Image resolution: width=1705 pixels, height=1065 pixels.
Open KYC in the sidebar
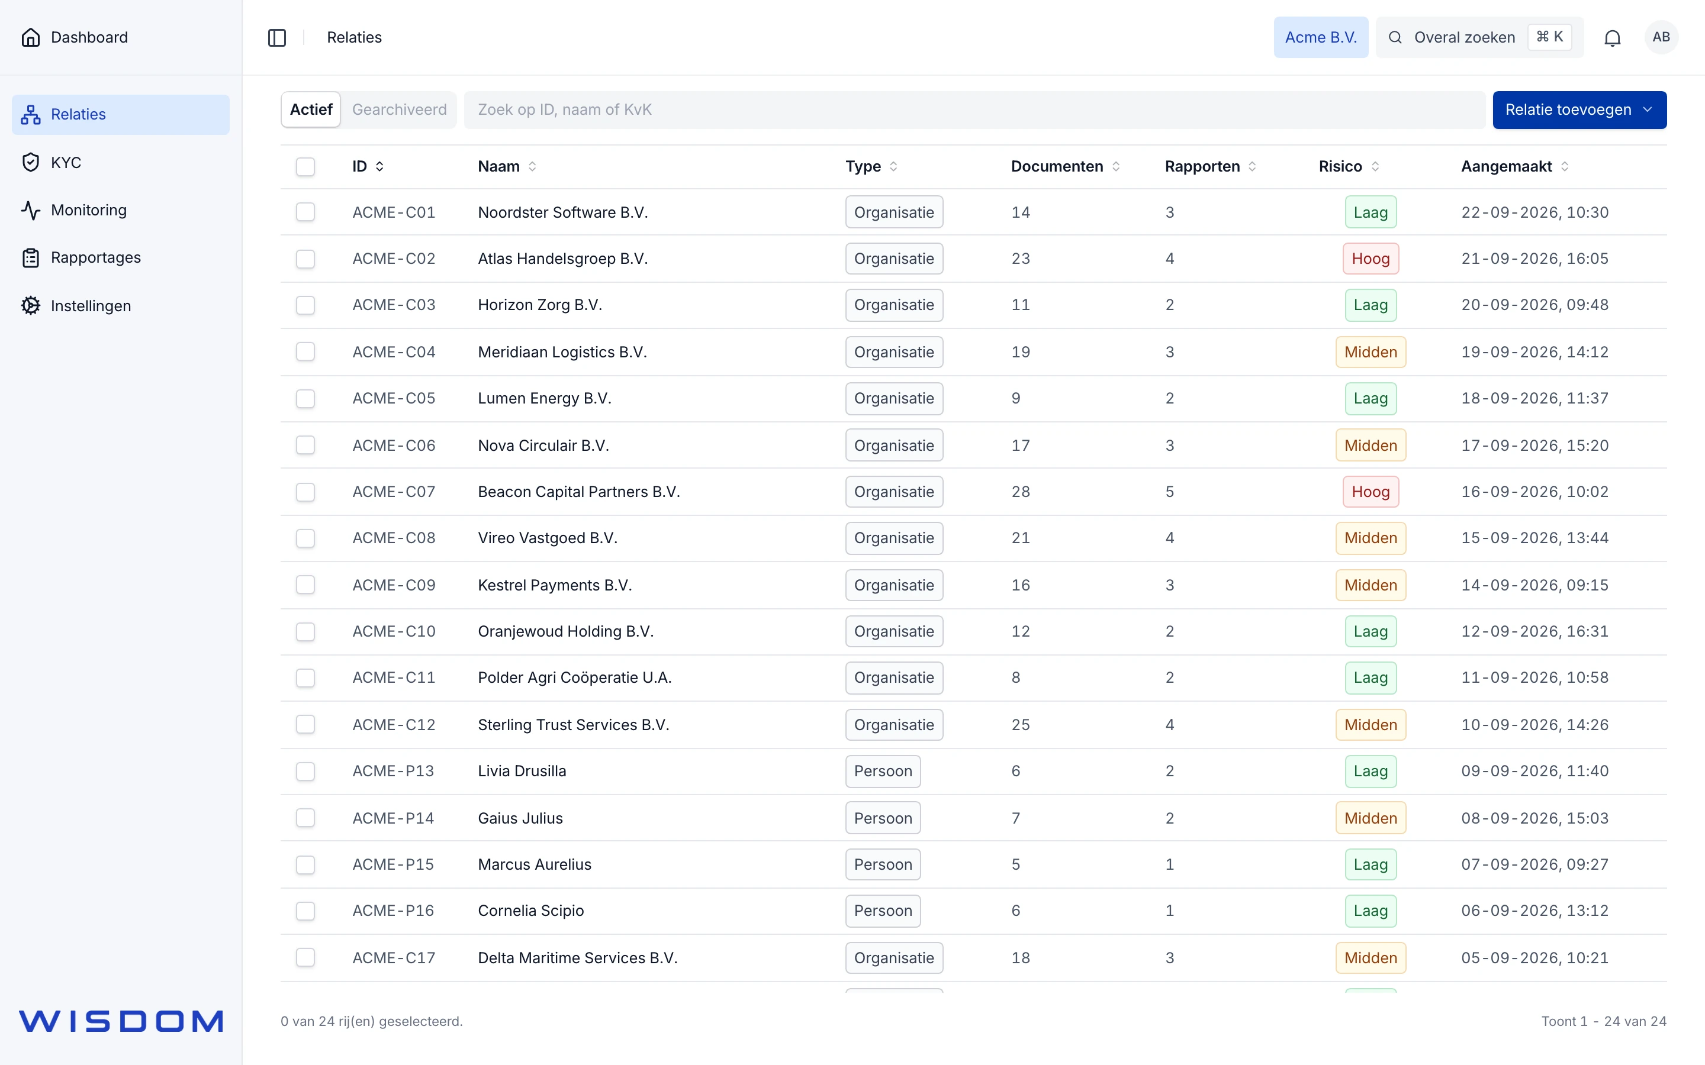tap(121, 162)
